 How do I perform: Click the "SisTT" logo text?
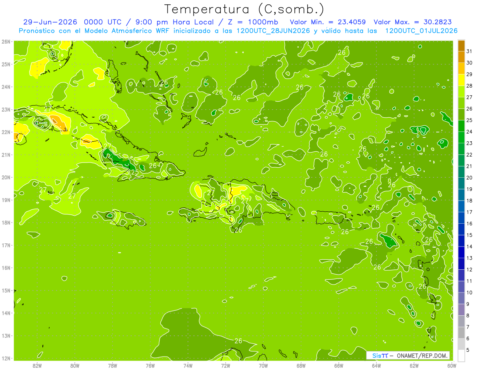point(380,355)
